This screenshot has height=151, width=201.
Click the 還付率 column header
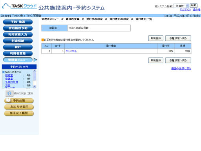pos(166,46)
